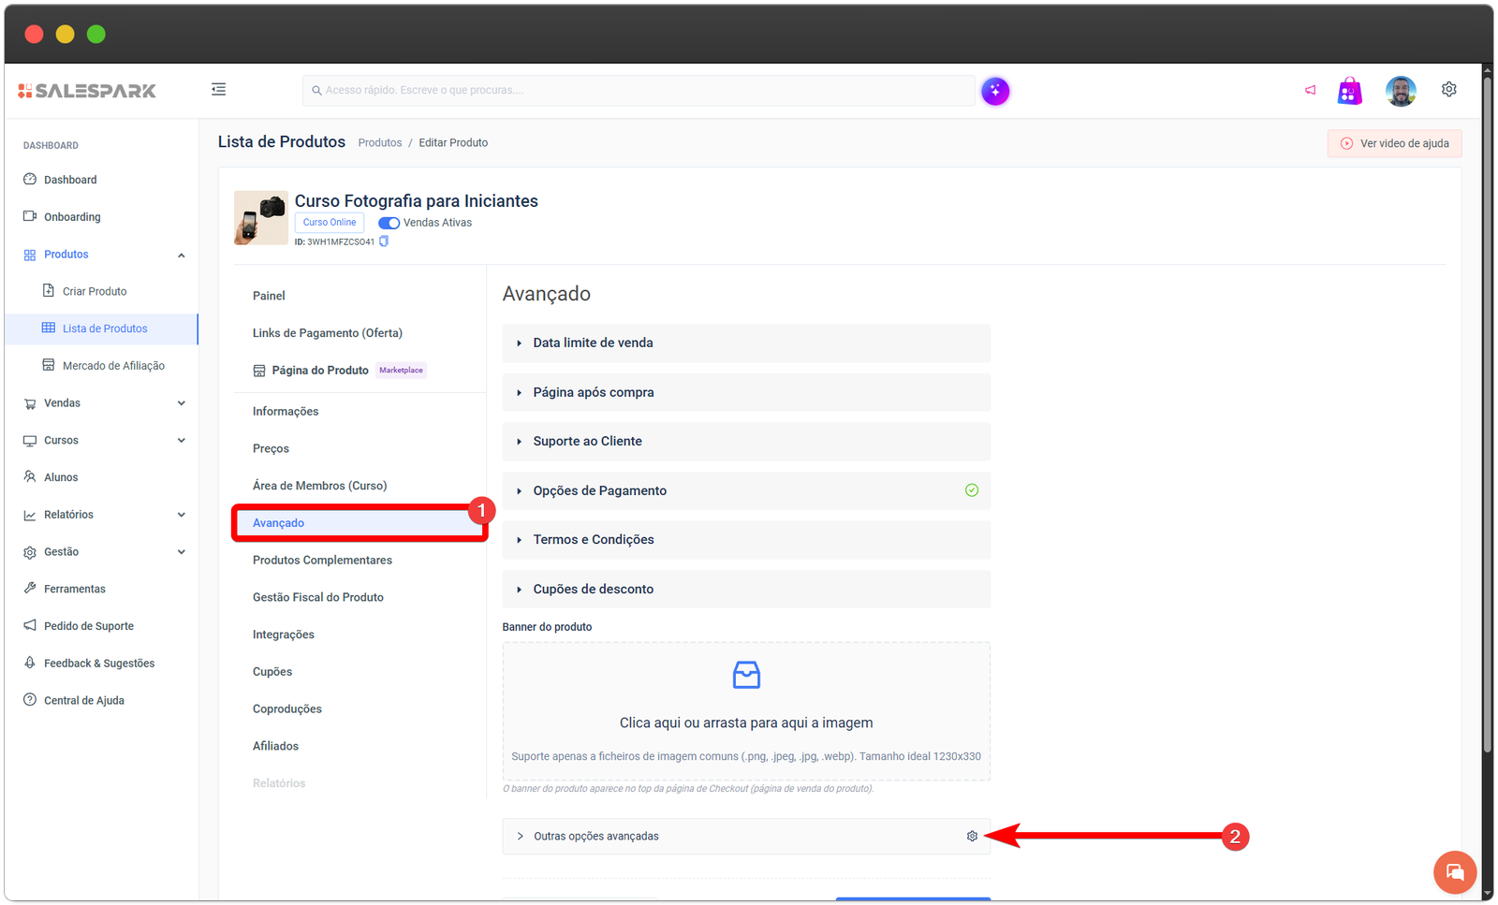
Task: Expand the Cupões de desconto section
Action: click(x=745, y=590)
